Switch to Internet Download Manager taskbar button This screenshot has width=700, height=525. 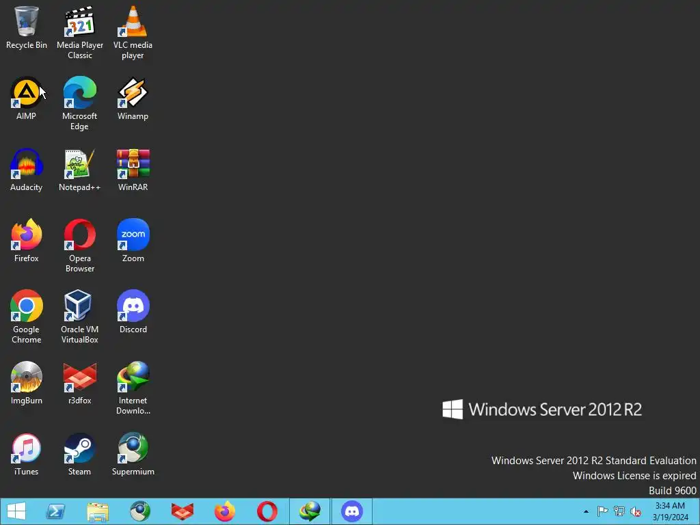310,511
